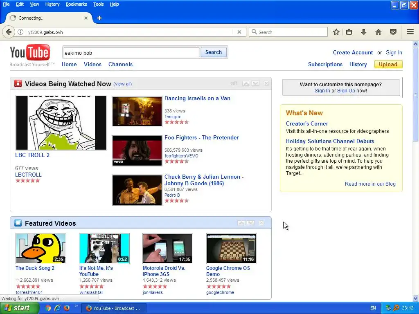
Task: Click edit link in Watched Now header
Action: tap(234, 83)
